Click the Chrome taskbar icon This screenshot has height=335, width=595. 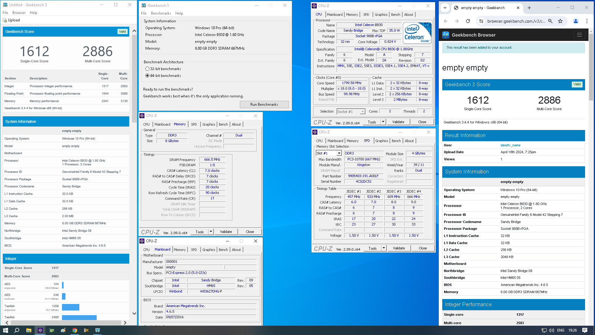coord(75,330)
